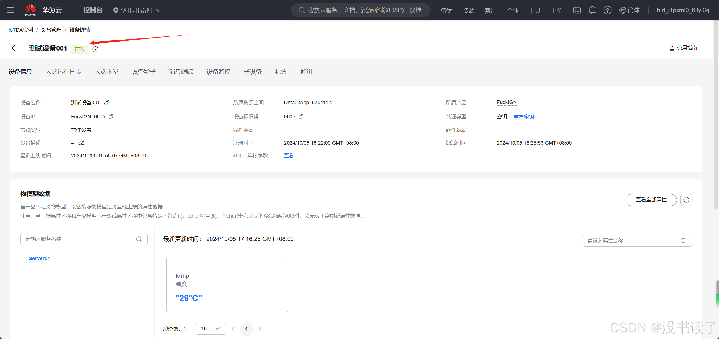Copy the device identifier code 0605
Screen dimensions: 719x339
301,117
